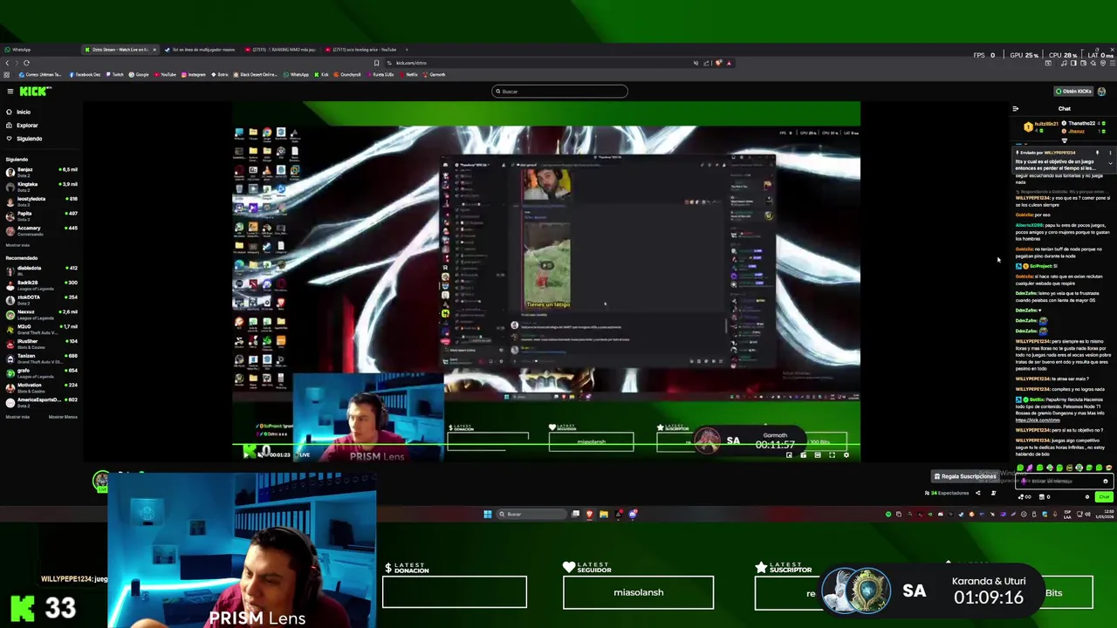Viewport: 1117px width, 628px height.
Task: Open recommended channel diabladota
Action: click(41, 270)
